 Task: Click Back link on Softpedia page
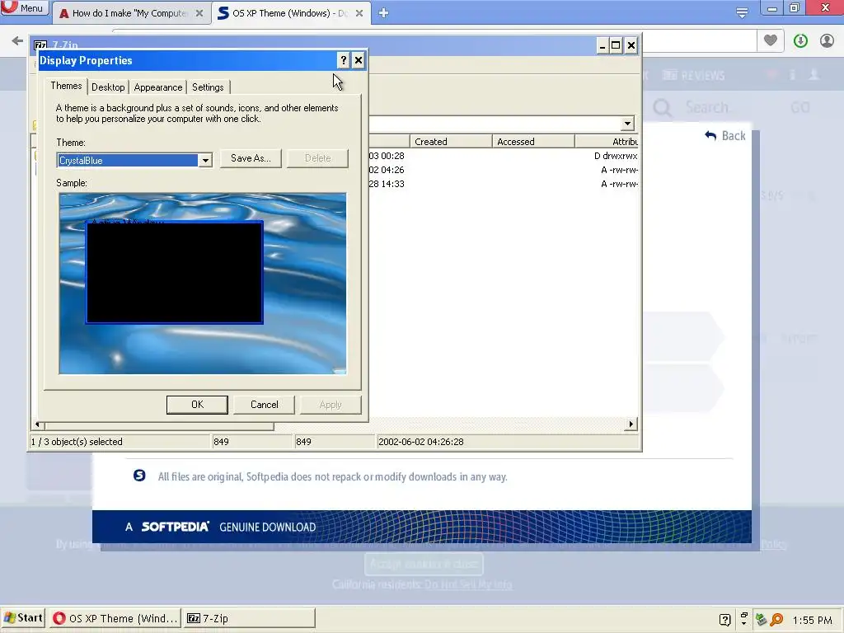click(x=725, y=136)
